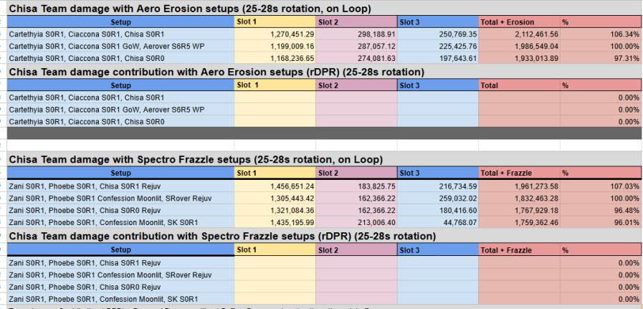This screenshot has width=643, height=309.
Task: Select the Total + Erosion header cell
Action: (x=519, y=22)
